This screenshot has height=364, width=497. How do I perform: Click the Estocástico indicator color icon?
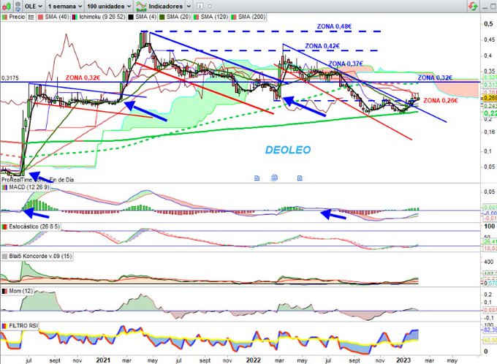(x=4, y=227)
